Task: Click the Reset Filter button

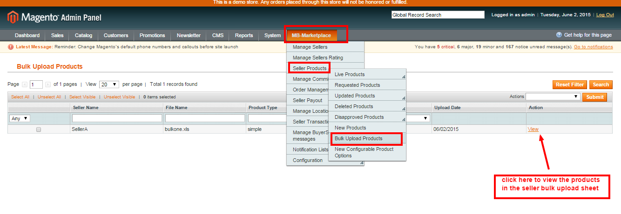Action: coord(570,84)
